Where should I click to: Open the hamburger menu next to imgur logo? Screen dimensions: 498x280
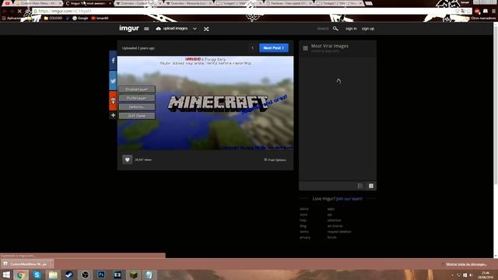(146, 29)
